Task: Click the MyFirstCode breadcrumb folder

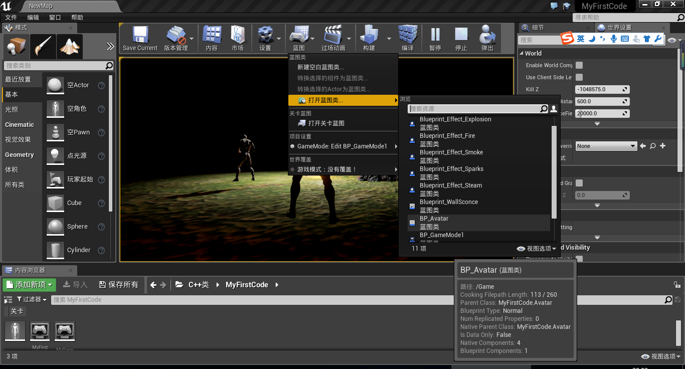Action: point(247,285)
